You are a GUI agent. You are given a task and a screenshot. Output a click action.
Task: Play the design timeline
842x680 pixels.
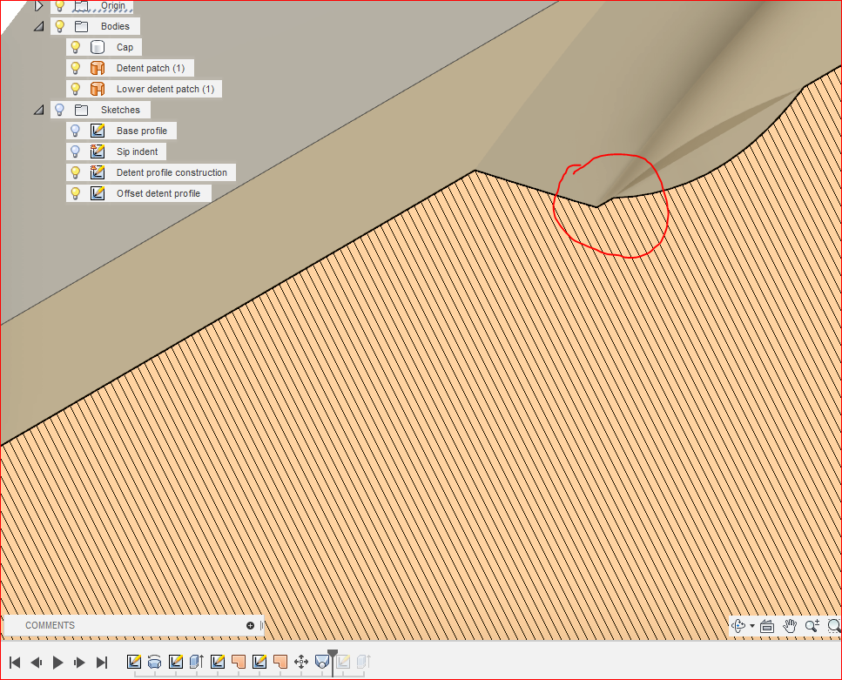(58, 663)
